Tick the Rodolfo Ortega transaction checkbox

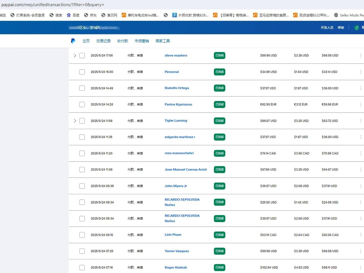pos(82,88)
